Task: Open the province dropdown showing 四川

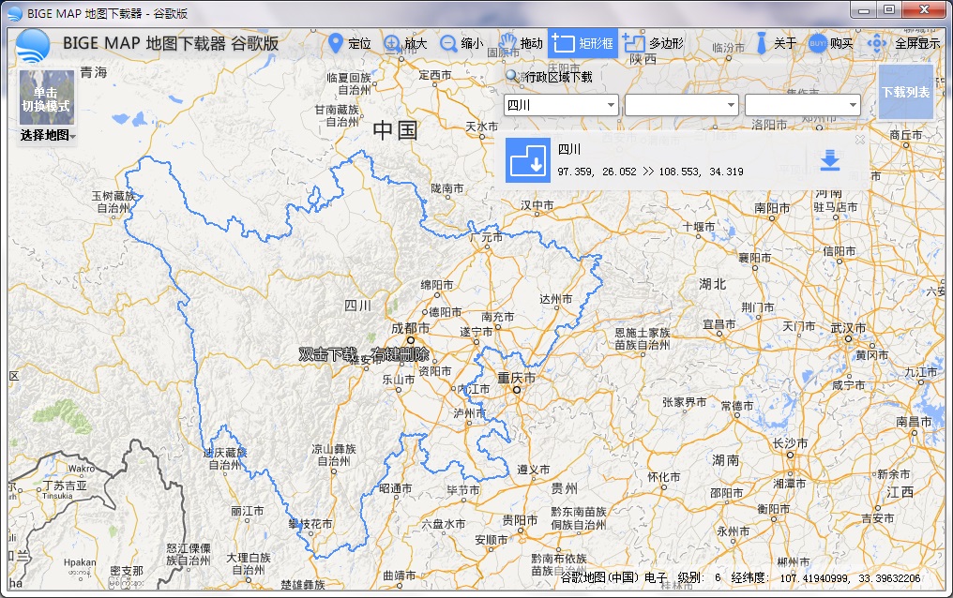Action: pos(561,105)
